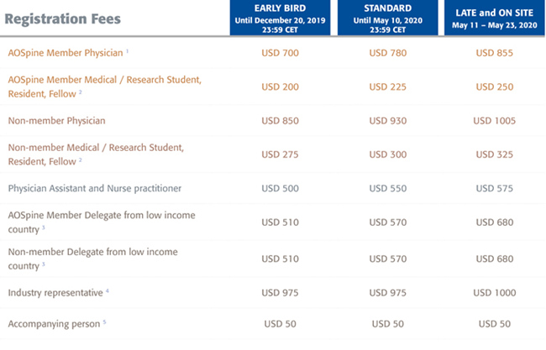Screen dimensions: 546x350
Task: Click USD 1000 Industry representative late fee
Action: (x=495, y=293)
